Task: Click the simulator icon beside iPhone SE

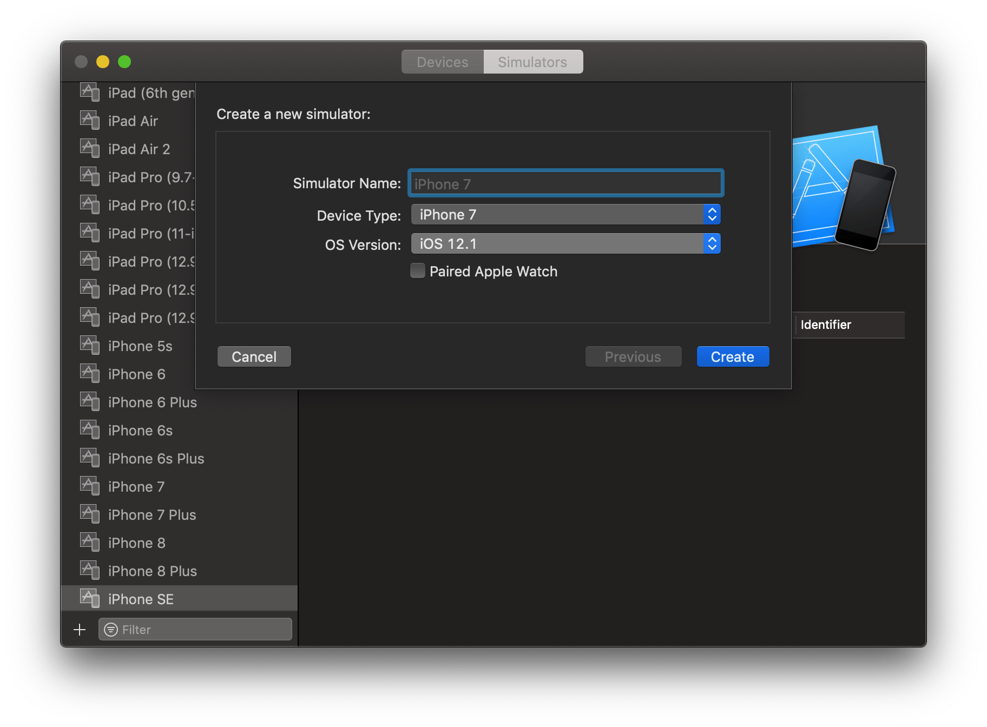Action: click(90, 598)
